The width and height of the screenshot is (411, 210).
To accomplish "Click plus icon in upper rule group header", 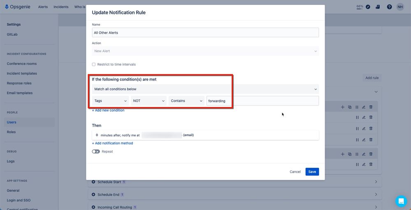I will point(343,107).
